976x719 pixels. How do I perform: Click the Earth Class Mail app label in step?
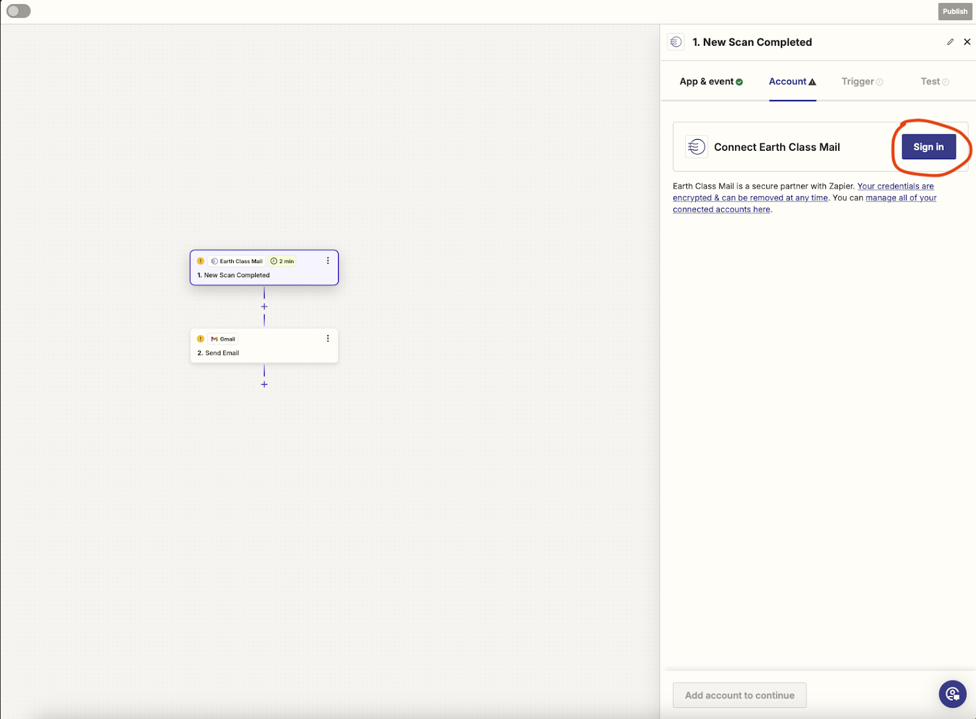coord(237,261)
